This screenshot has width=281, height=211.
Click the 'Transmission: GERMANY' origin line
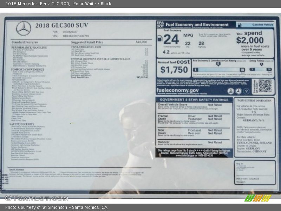click(251, 152)
